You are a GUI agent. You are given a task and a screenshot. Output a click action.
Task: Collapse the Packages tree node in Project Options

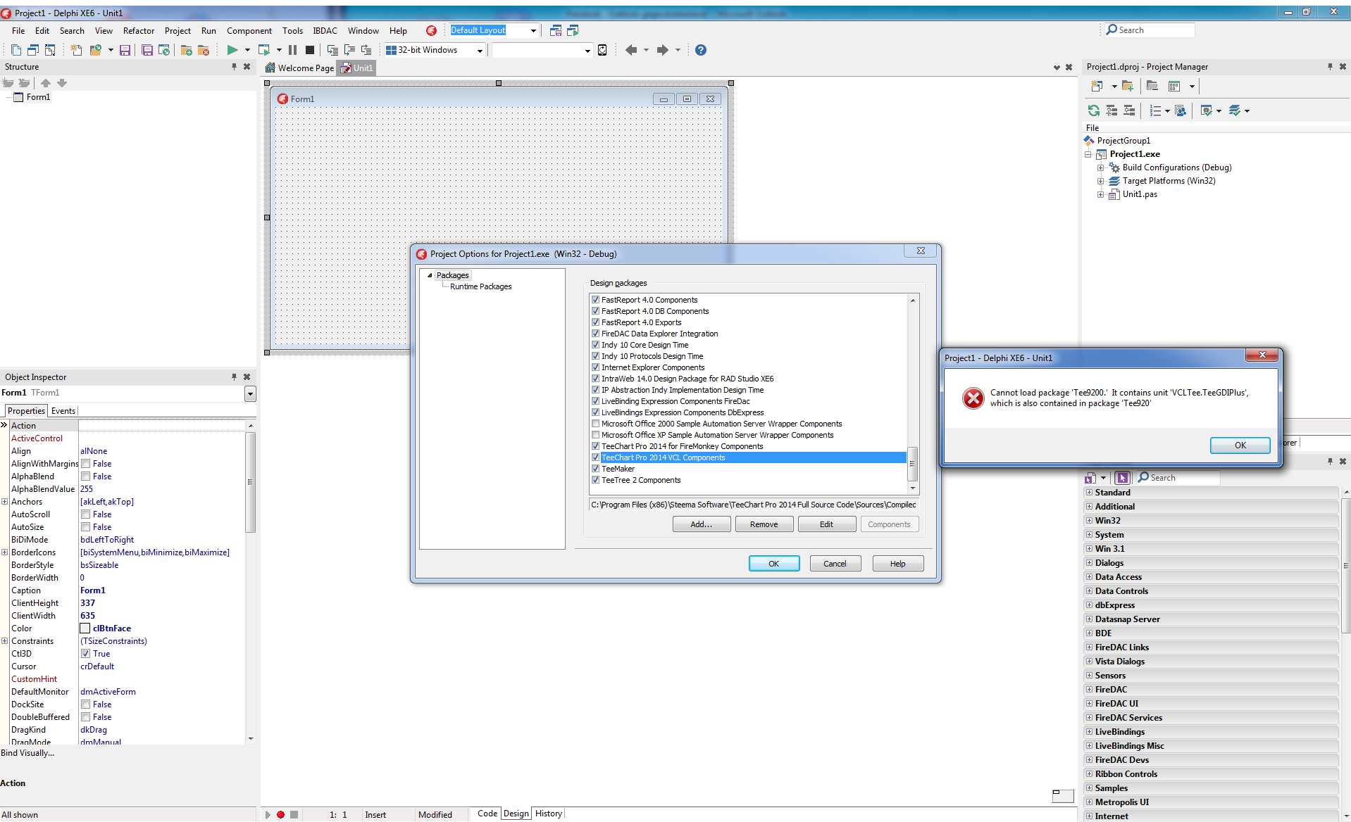pyautogui.click(x=430, y=275)
